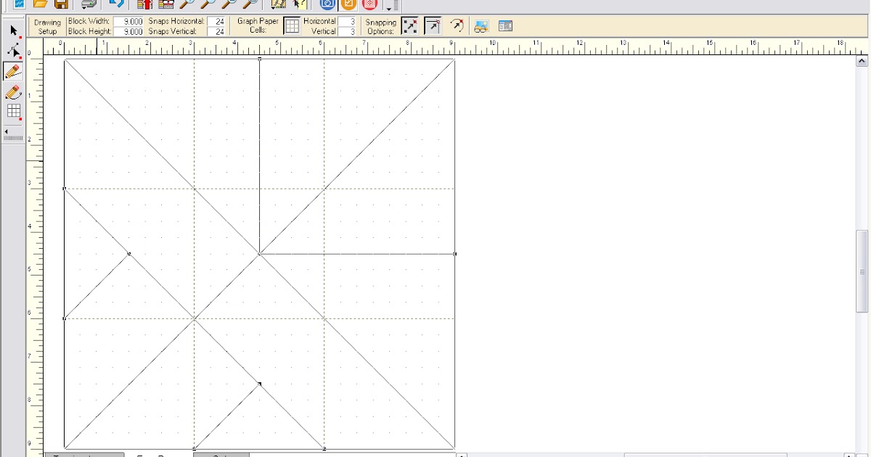Click the Print icon in top toolbar
The image size is (871, 457).
coord(89,4)
